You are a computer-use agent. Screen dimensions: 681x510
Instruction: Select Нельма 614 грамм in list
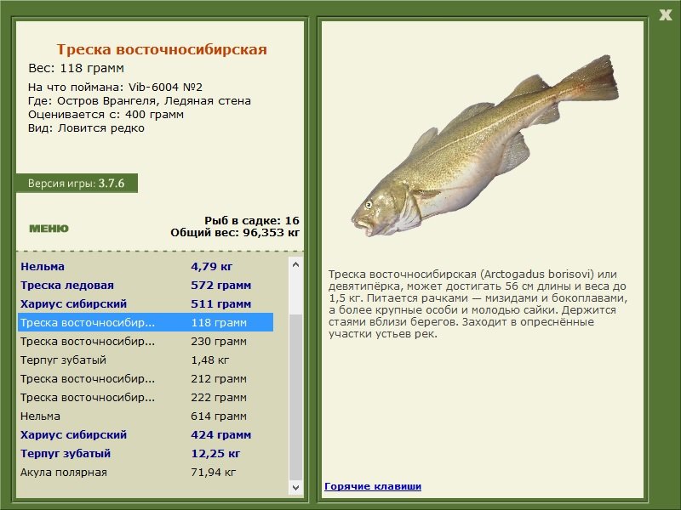[x=145, y=416]
